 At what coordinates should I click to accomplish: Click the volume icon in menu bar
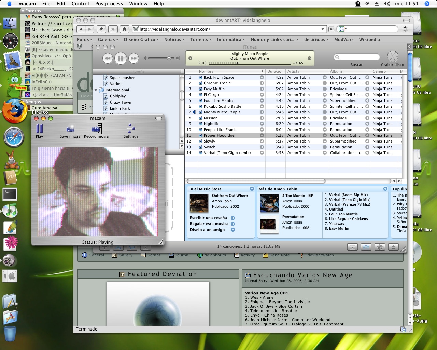(387, 4)
